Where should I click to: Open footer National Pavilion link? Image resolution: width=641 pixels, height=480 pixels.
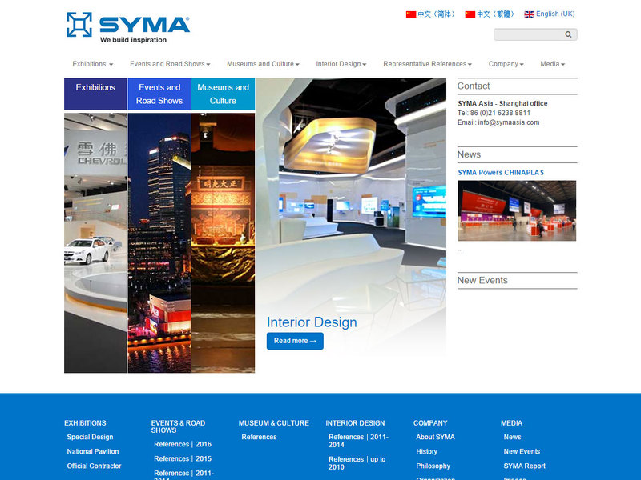click(93, 451)
